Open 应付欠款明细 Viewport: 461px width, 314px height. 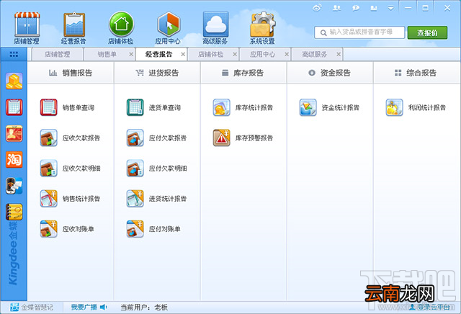pos(157,169)
